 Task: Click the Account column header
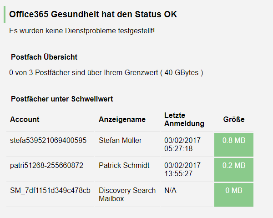[x=25, y=119]
